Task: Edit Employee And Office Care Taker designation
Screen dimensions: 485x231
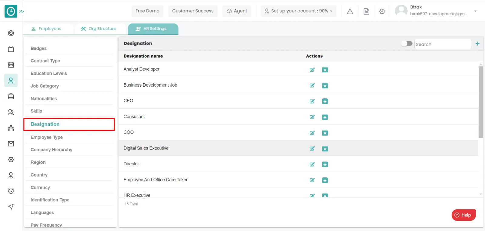Action: (x=312, y=180)
